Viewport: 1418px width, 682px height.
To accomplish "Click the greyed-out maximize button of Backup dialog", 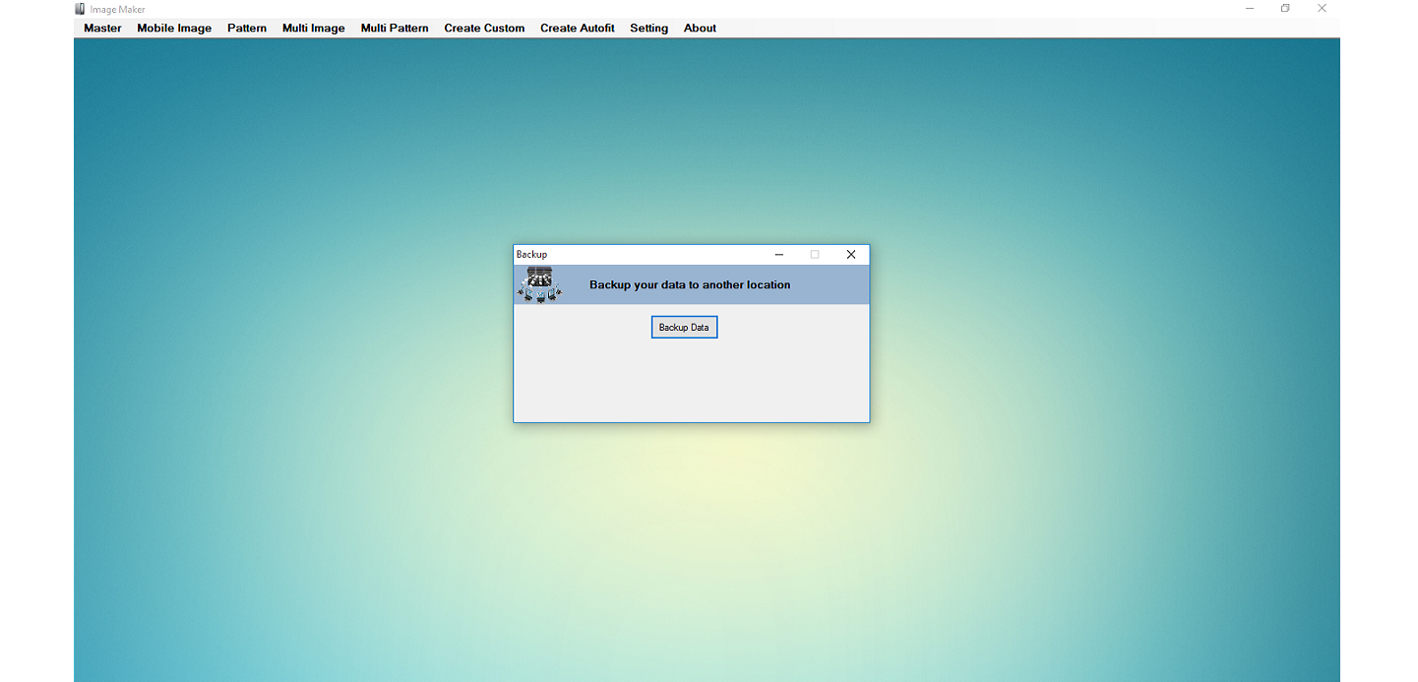I will pyautogui.click(x=815, y=255).
